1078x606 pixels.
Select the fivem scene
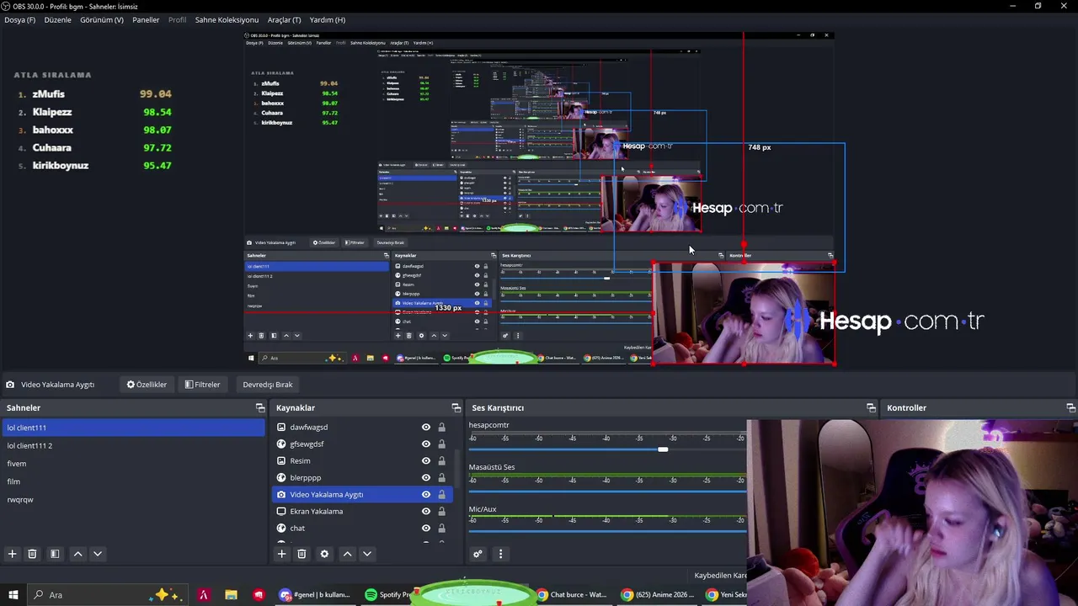point(133,464)
